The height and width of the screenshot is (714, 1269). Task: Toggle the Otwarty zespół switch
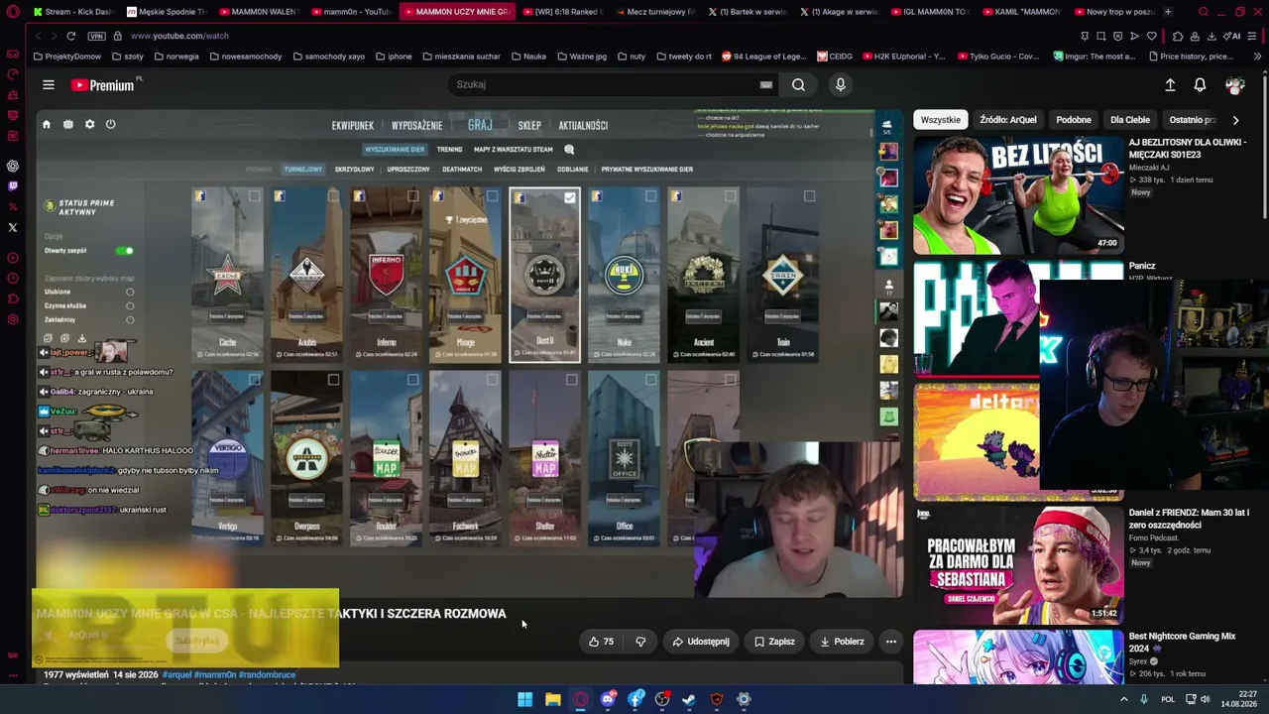click(x=124, y=251)
